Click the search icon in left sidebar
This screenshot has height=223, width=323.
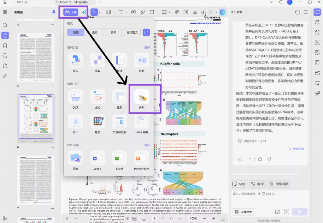pyautogui.click(x=5, y=25)
